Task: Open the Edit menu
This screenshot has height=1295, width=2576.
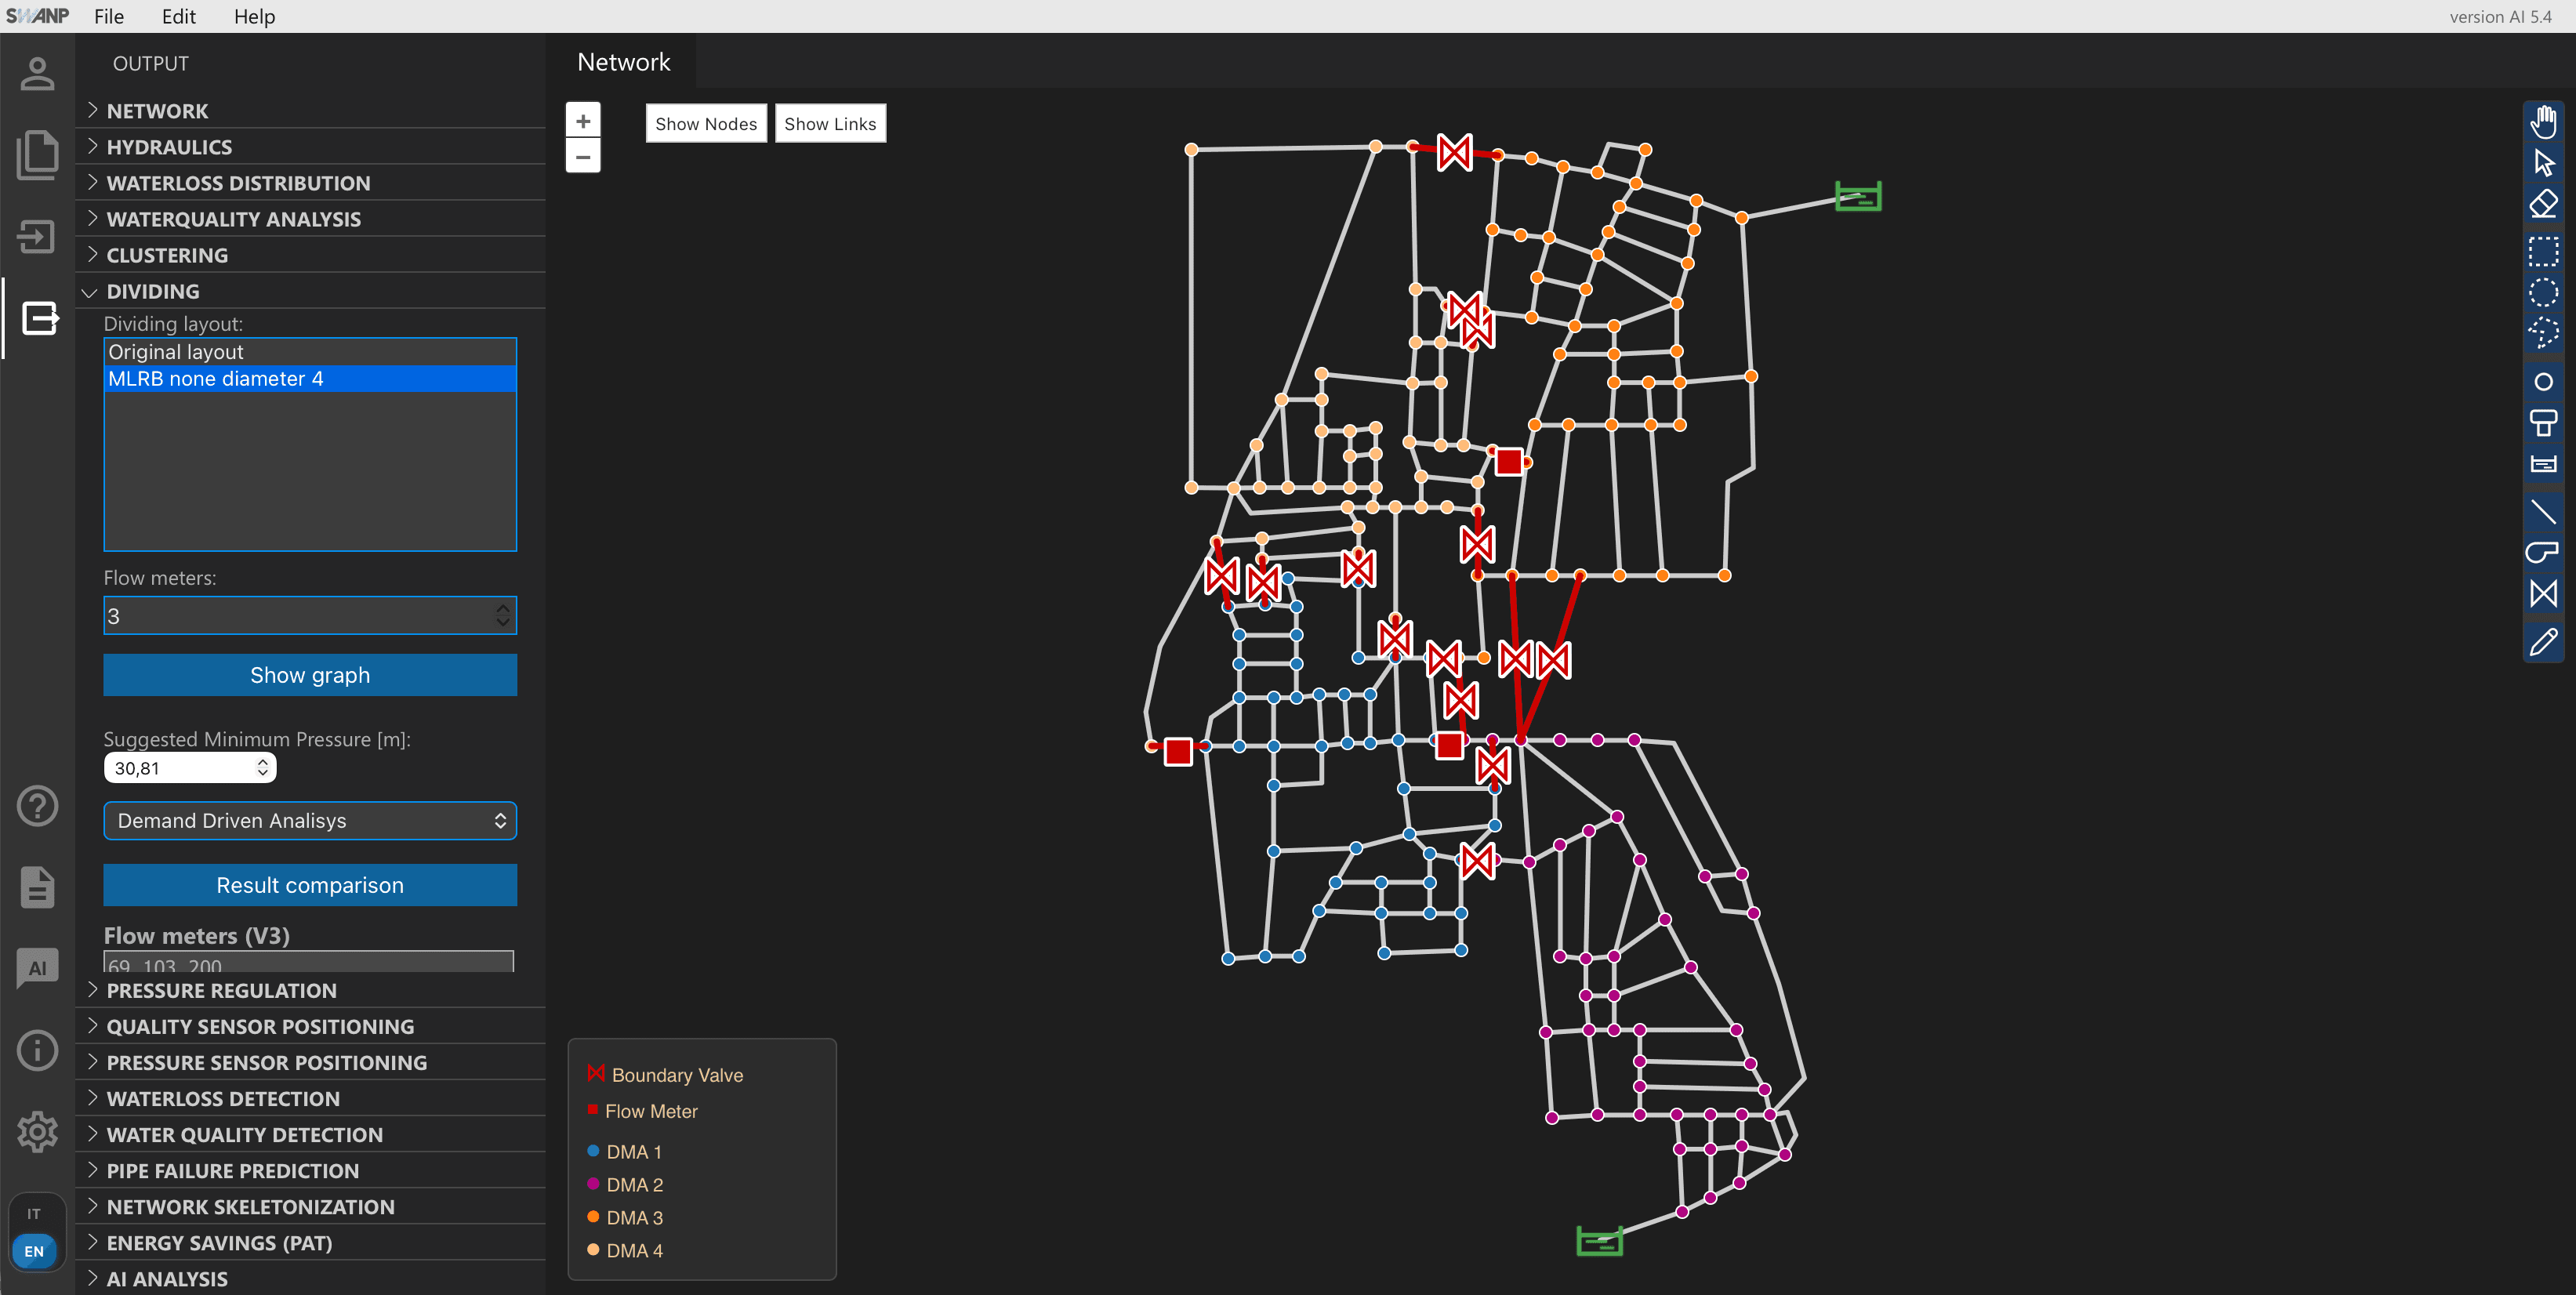Action: coord(179,16)
